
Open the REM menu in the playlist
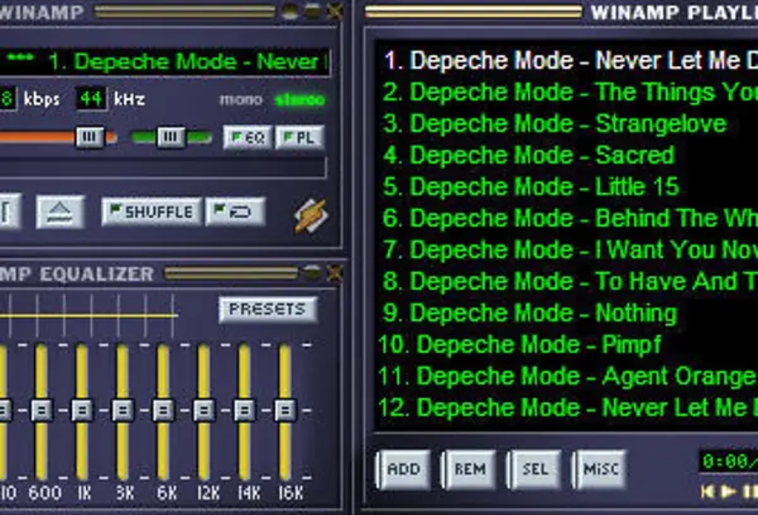469,469
